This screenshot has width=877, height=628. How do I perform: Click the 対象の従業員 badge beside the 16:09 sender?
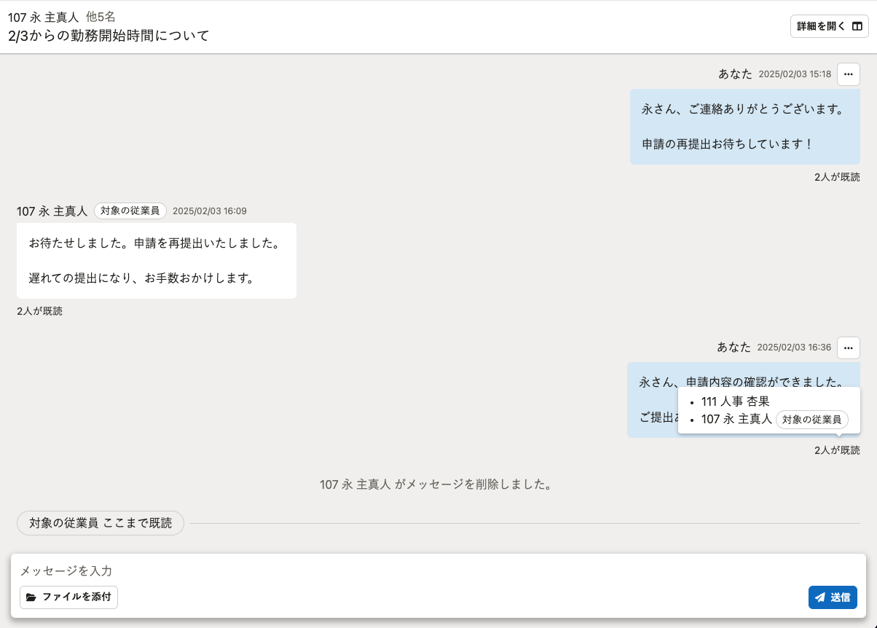130,211
